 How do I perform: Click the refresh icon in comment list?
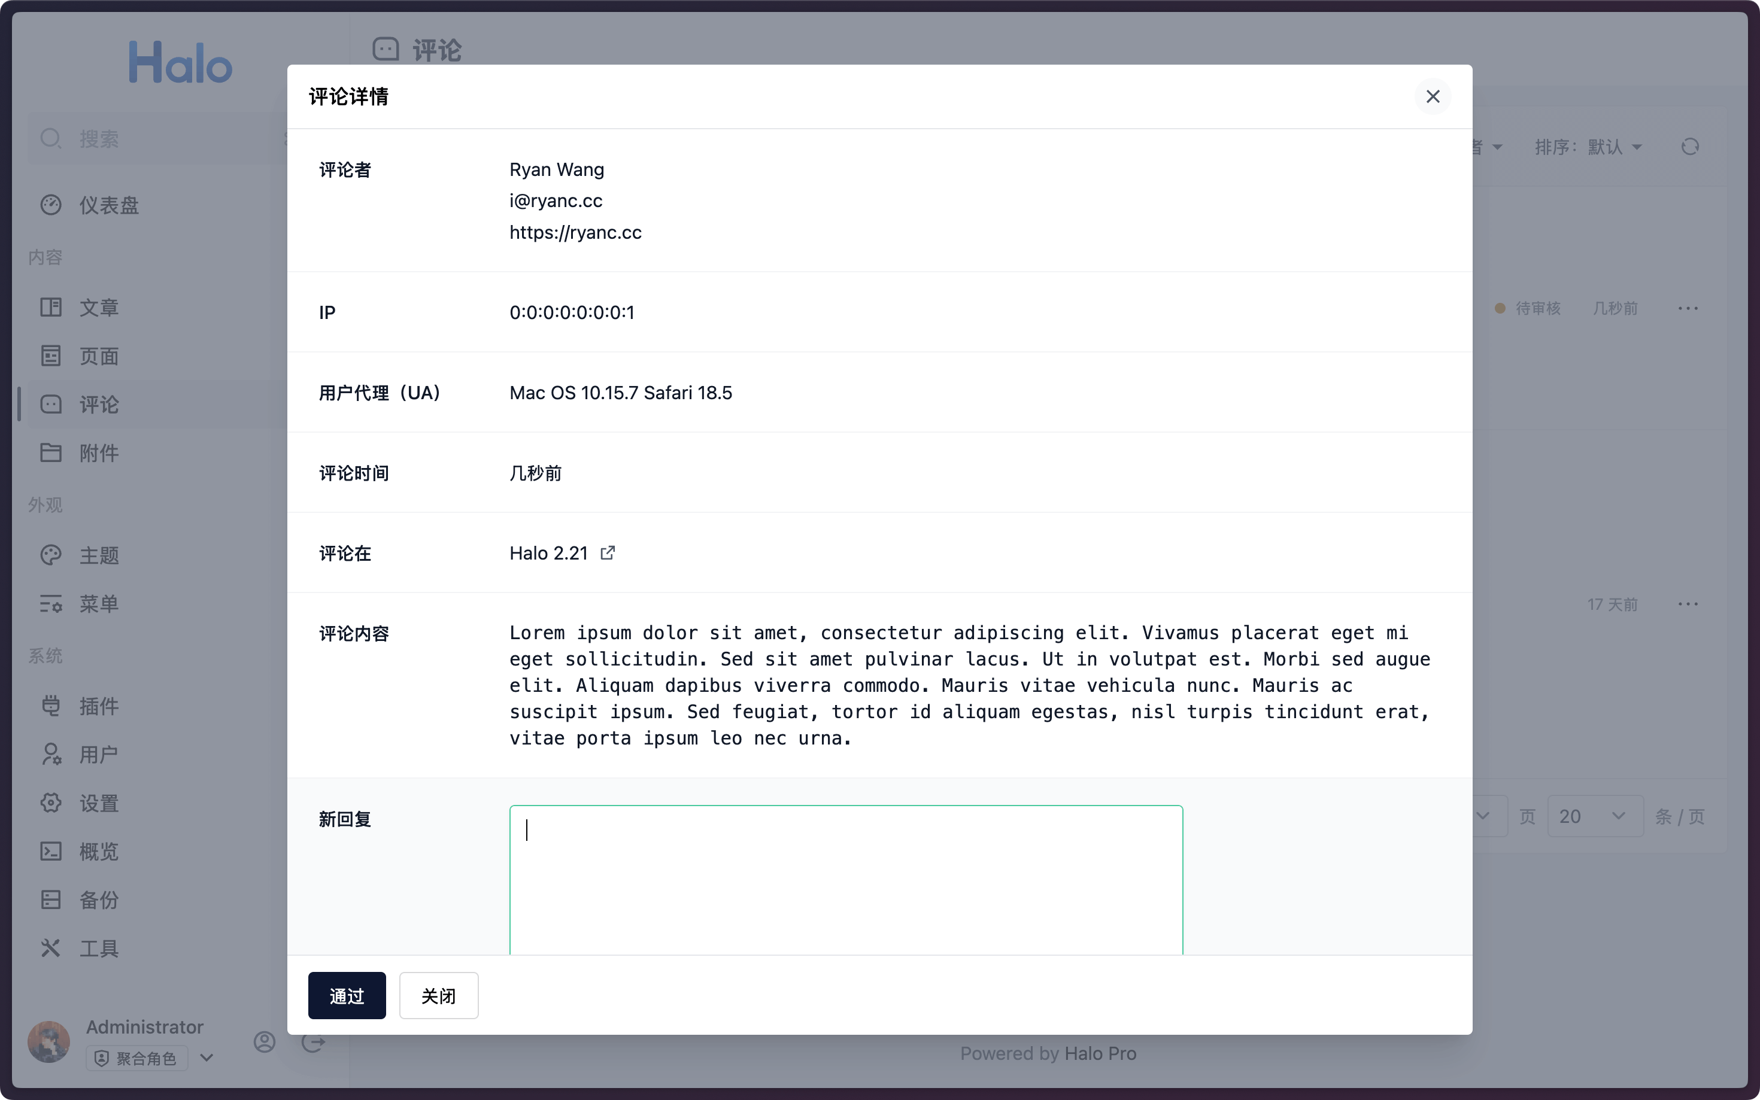pyautogui.click(x=1689, y=147)
